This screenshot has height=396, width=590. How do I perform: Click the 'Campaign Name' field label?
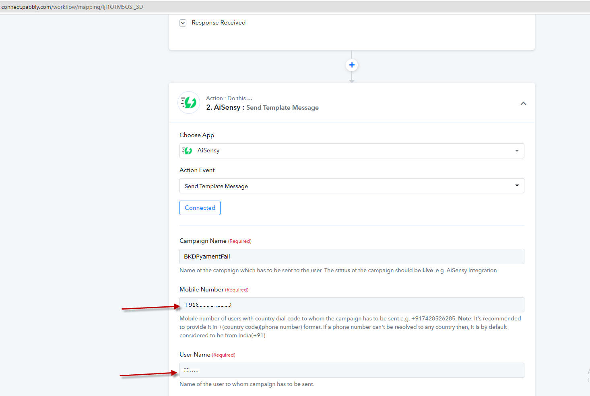click(x=203, y=241)
